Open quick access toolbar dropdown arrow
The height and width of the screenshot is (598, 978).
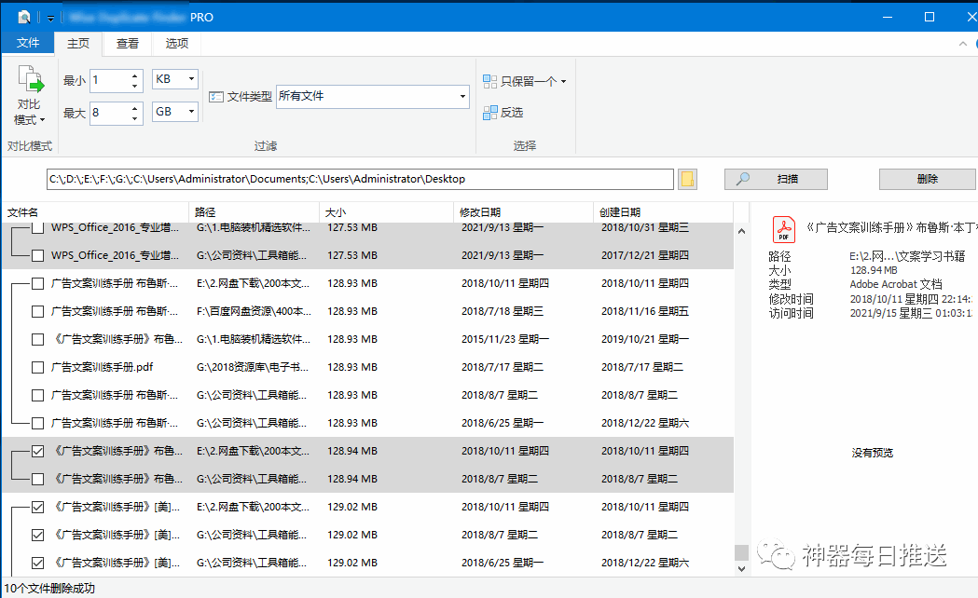coord(50,18)
